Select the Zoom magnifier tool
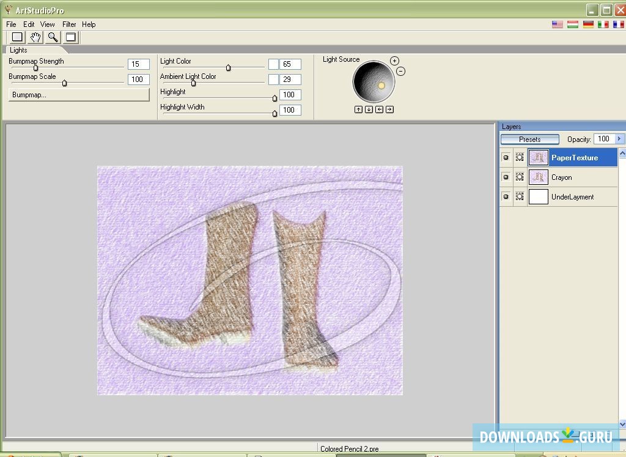This screenshot has width=626, height=457. coord(53,37)
